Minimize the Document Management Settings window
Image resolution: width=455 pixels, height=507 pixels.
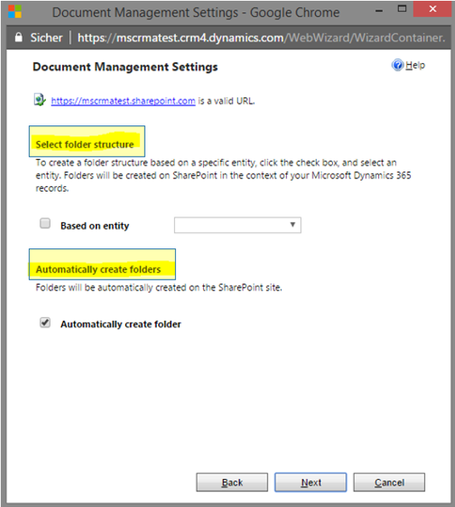[x=379, y=10]
